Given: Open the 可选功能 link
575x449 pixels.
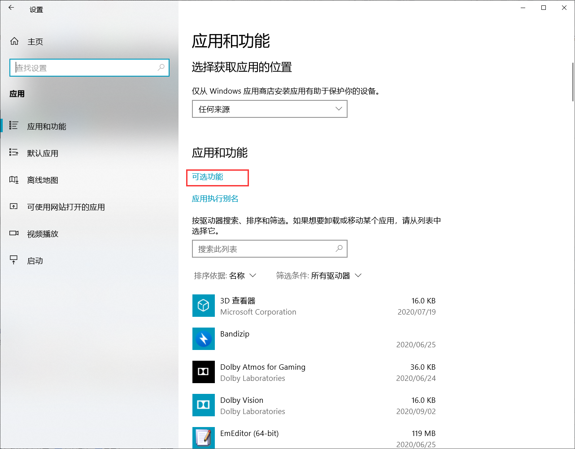Looking at the screenshot, I should pyautogui.click(x=208, y=177).
